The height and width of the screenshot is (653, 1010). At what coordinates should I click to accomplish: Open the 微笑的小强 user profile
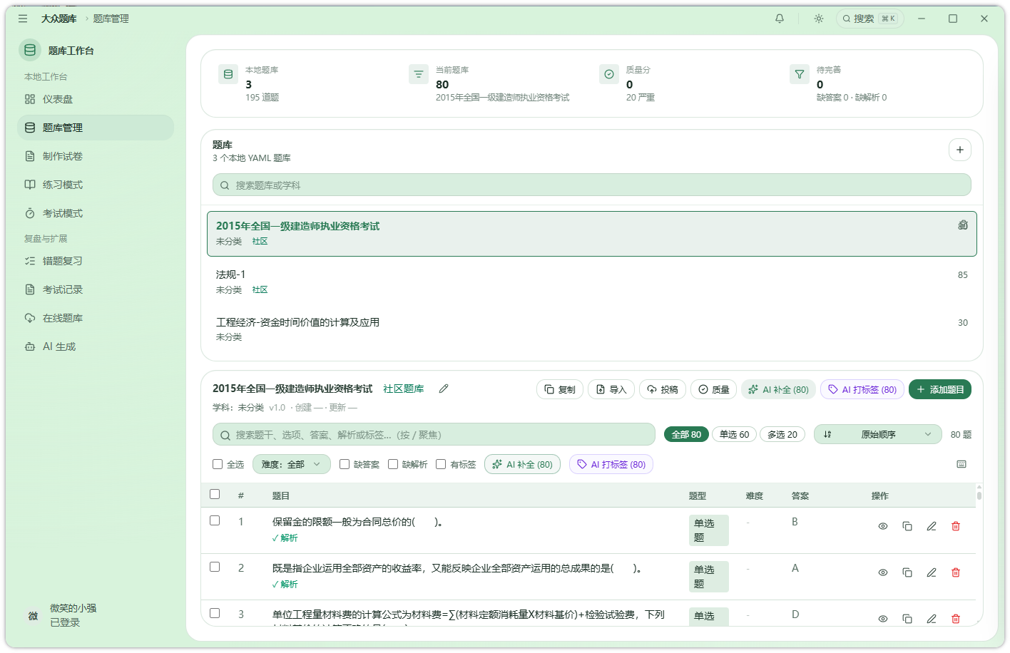[x=96, y=615]
